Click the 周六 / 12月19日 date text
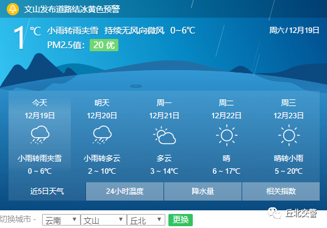The width and height of the screenshot is (327, 228). point(294,30)
